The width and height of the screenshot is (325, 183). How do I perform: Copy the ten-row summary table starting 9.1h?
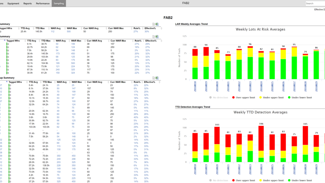[x=153, y=37]
